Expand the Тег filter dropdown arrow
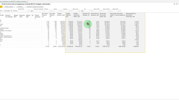The image size is (179, 100). click(90, 11)
